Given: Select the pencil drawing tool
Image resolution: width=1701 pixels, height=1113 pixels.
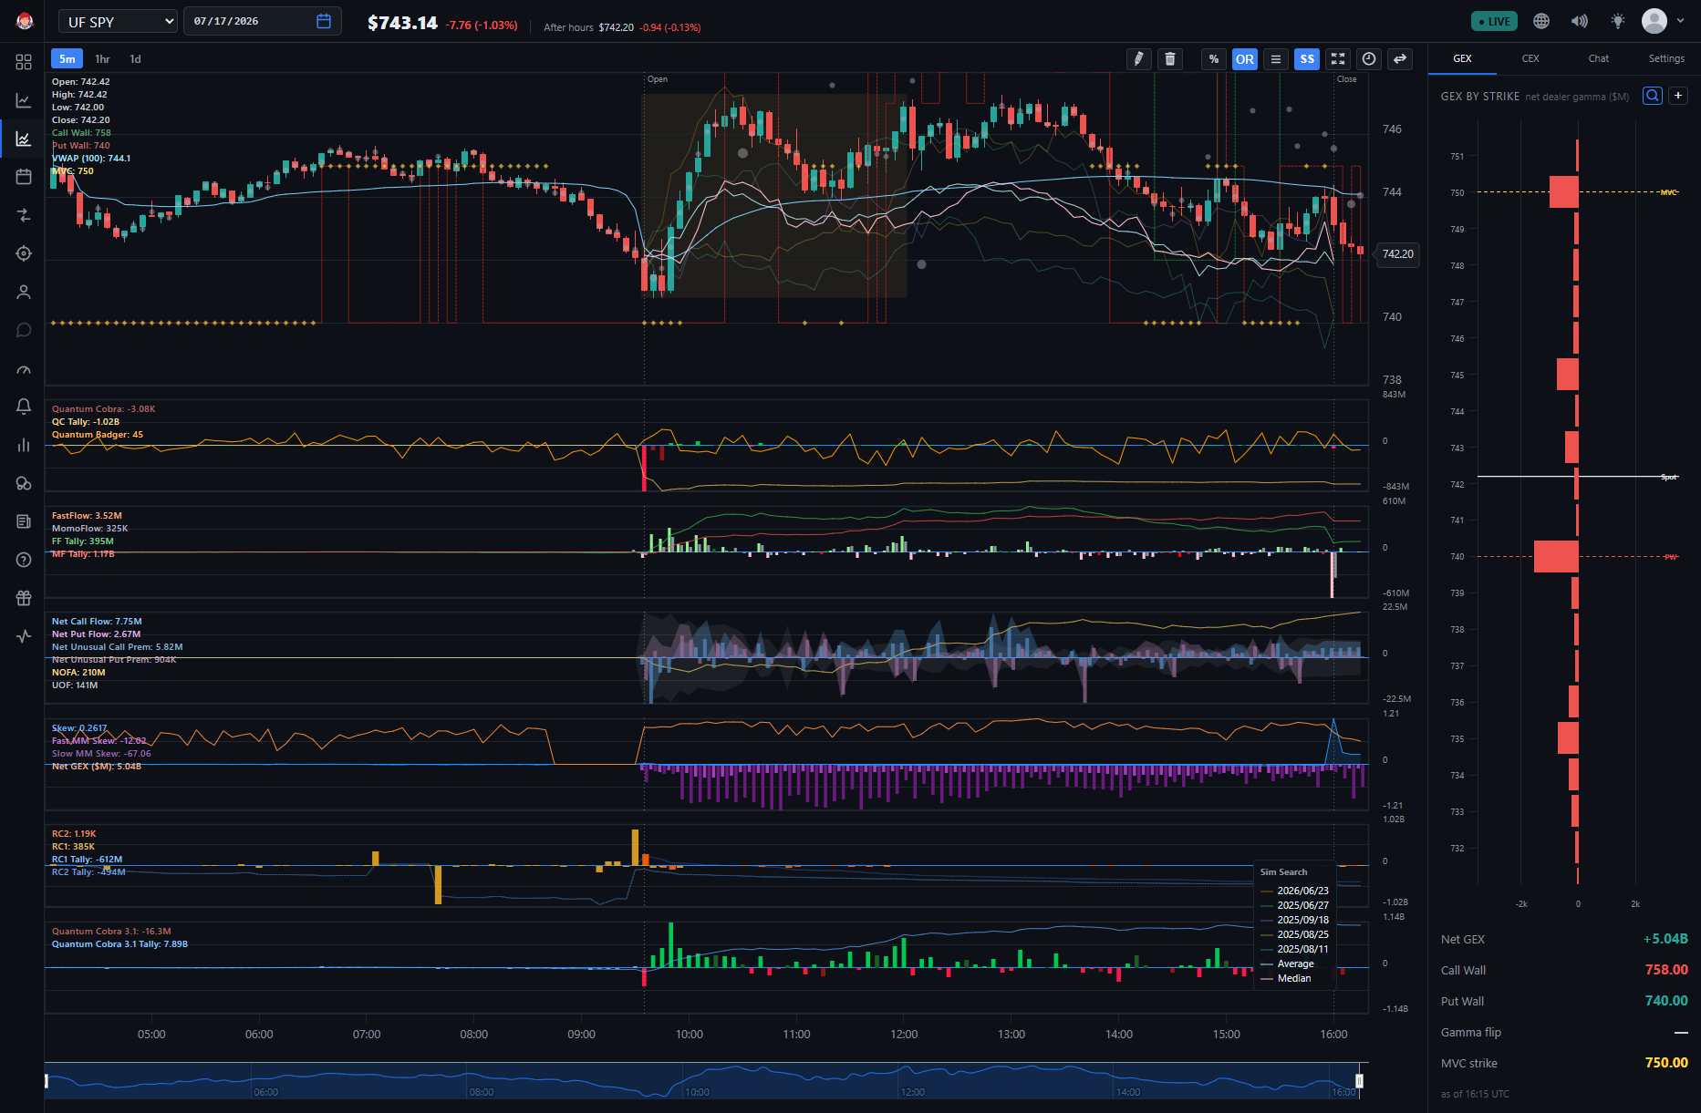Looking at the screenshot, I should click(1138, 59).
